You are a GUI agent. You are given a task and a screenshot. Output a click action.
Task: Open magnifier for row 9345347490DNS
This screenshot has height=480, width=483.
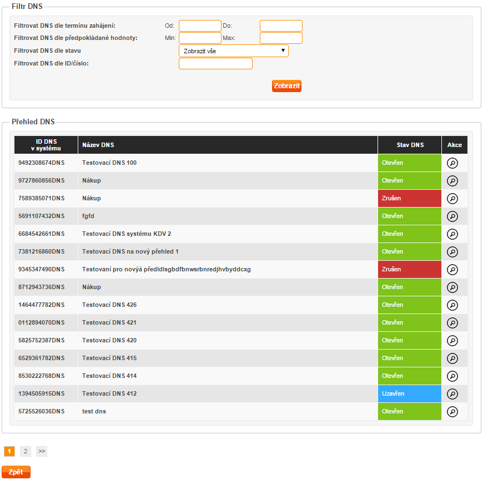point(452,269)
